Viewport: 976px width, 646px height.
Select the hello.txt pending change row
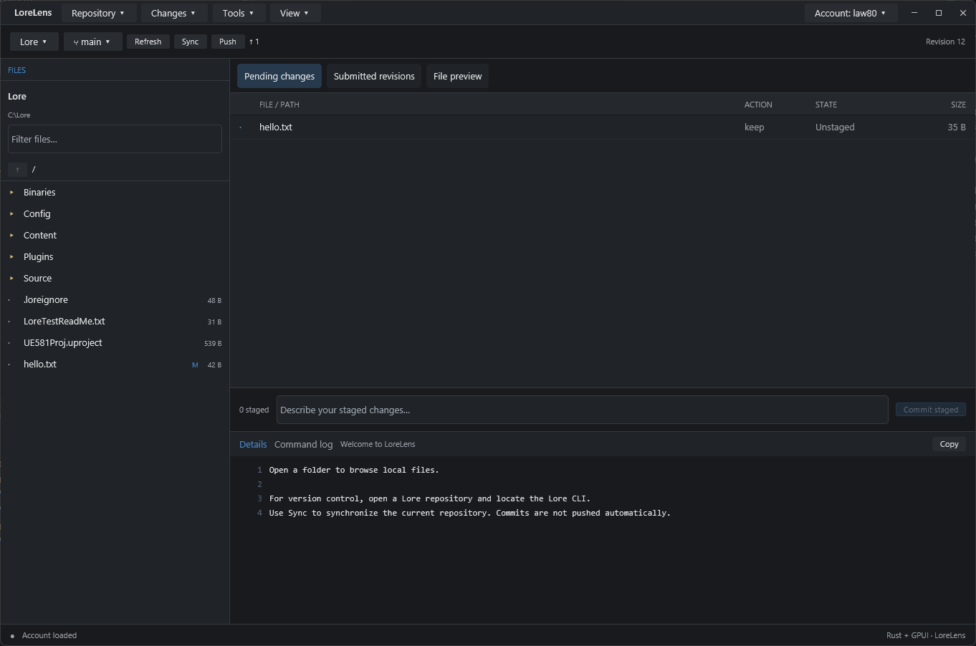(x=603, y=127)
